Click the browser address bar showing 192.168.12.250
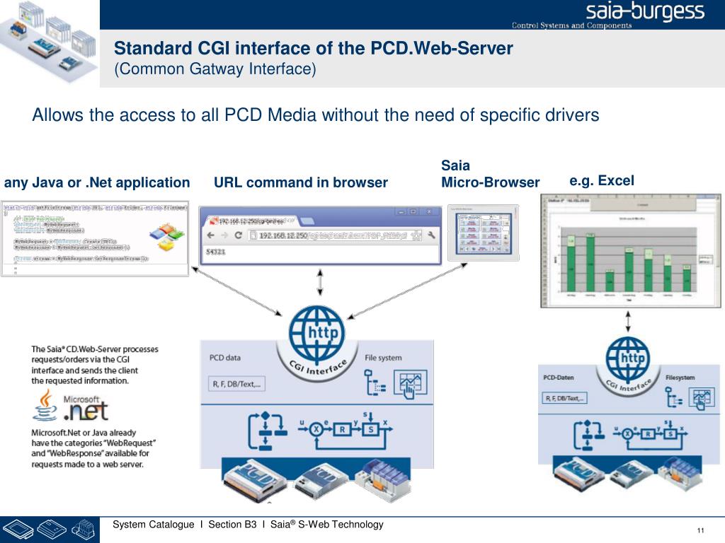The height and width of the screenshot is (543, 725). tap(335, 235)
